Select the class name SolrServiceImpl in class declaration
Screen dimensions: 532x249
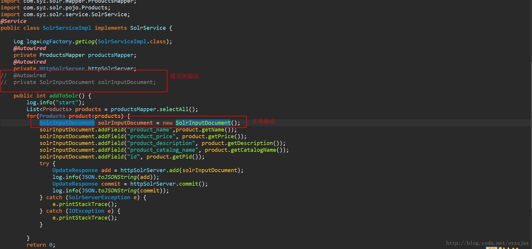click(x=67, y=28)
